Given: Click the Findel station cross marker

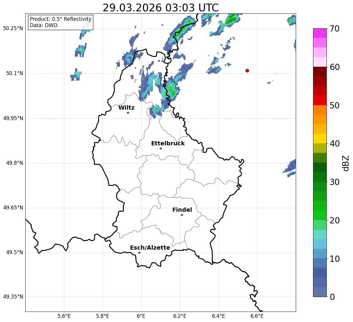Looking at the screenshot, I should click(182, 215).
